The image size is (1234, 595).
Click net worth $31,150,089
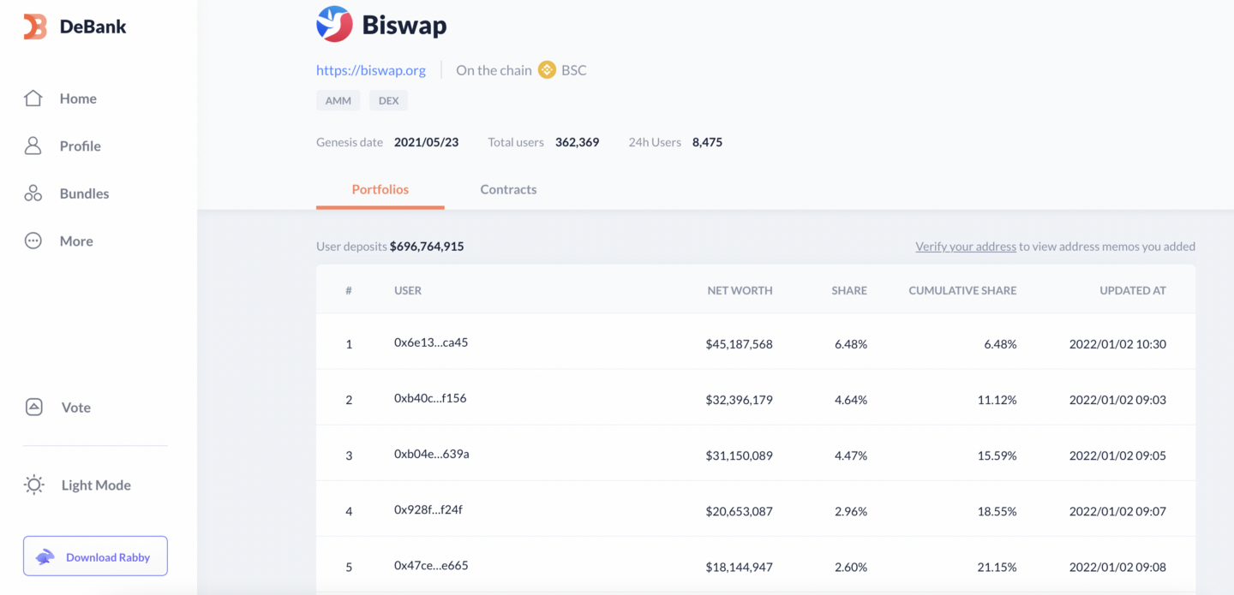[739, 455]
